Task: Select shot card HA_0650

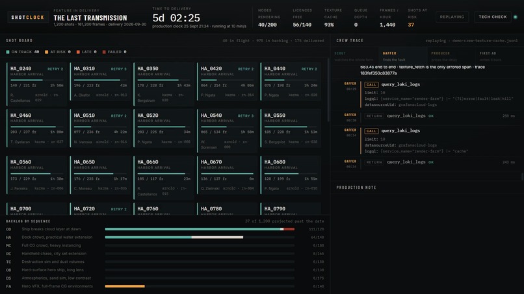Action: 100,175
